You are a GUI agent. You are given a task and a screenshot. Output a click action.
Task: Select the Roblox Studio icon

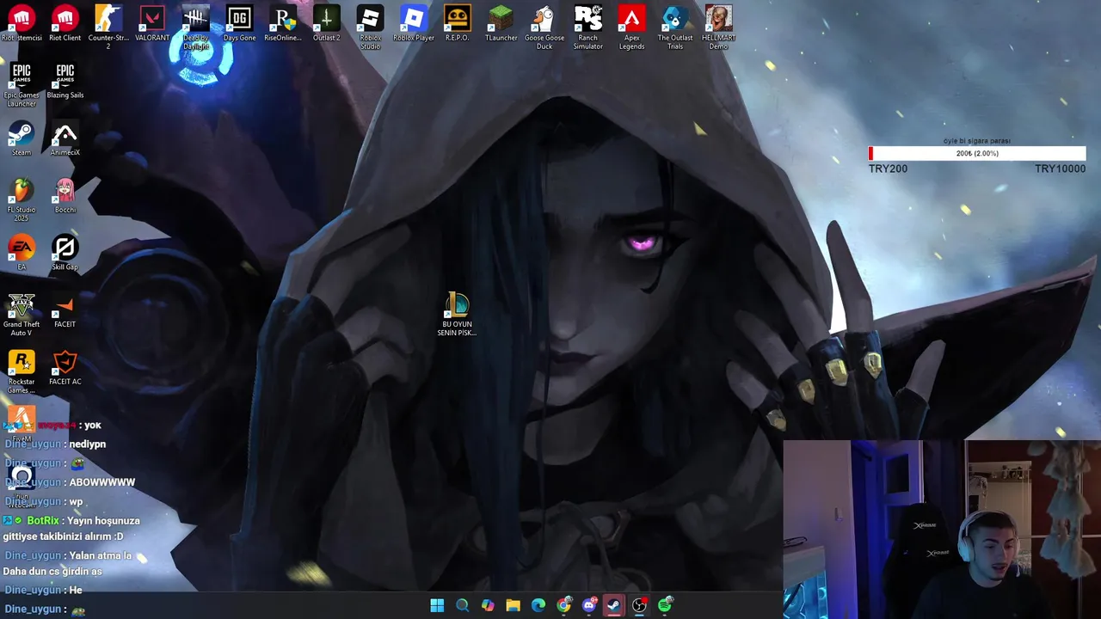point(370,27)
